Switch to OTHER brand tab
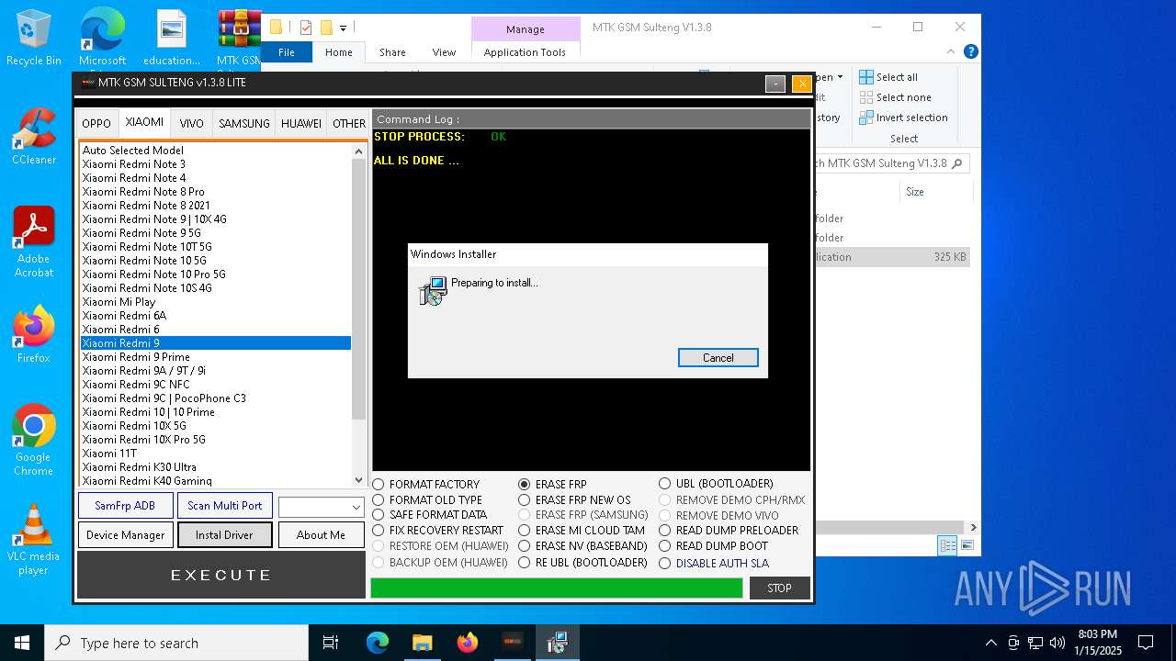The width and height of the screenshot is (1176, 661). click(x=349, y=123)
